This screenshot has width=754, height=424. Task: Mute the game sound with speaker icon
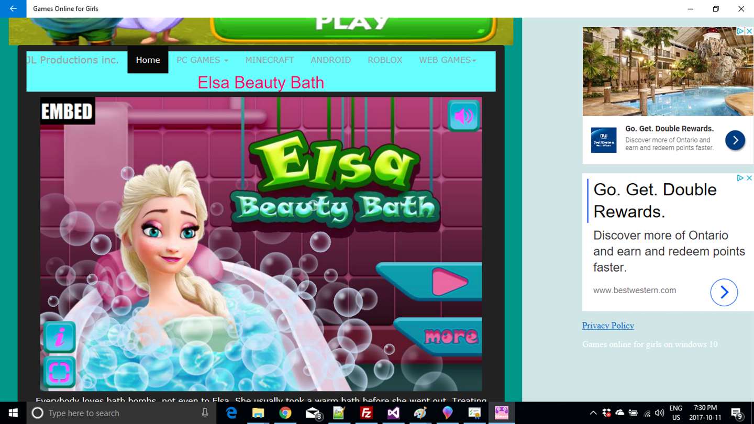tap(464, 116)
